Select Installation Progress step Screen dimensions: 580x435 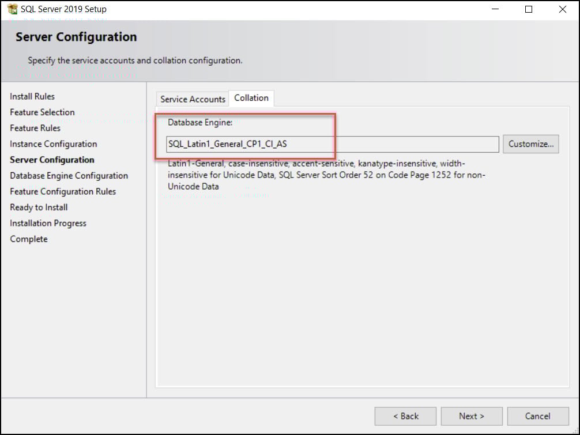[48, 224]
